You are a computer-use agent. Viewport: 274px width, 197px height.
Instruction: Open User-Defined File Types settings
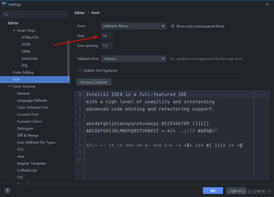(x=36, y=142)
